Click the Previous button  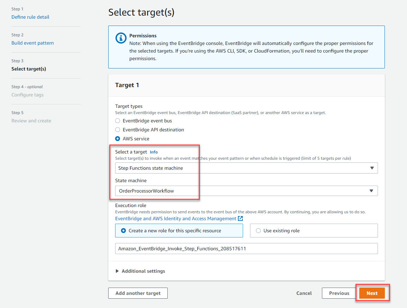(339, 293)
